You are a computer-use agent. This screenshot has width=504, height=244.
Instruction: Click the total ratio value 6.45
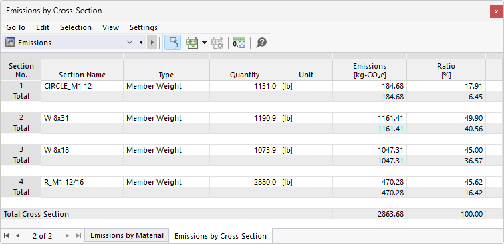(x=446, y=97)
